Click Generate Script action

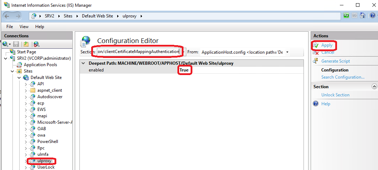tap(336, 61)
